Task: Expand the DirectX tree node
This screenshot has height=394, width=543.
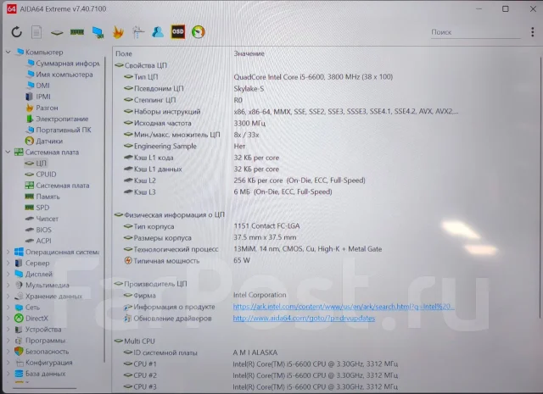Action: pyautogui.click(x=8, y=319)
